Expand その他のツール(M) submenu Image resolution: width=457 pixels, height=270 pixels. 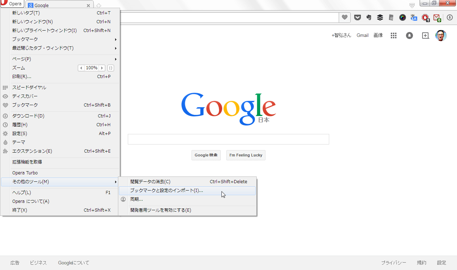point(60,182)
